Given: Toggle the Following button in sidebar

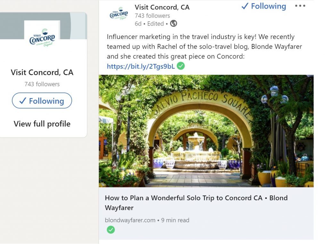Looking at the screenshot, I should pyautogui.click(x=42, y=101).
